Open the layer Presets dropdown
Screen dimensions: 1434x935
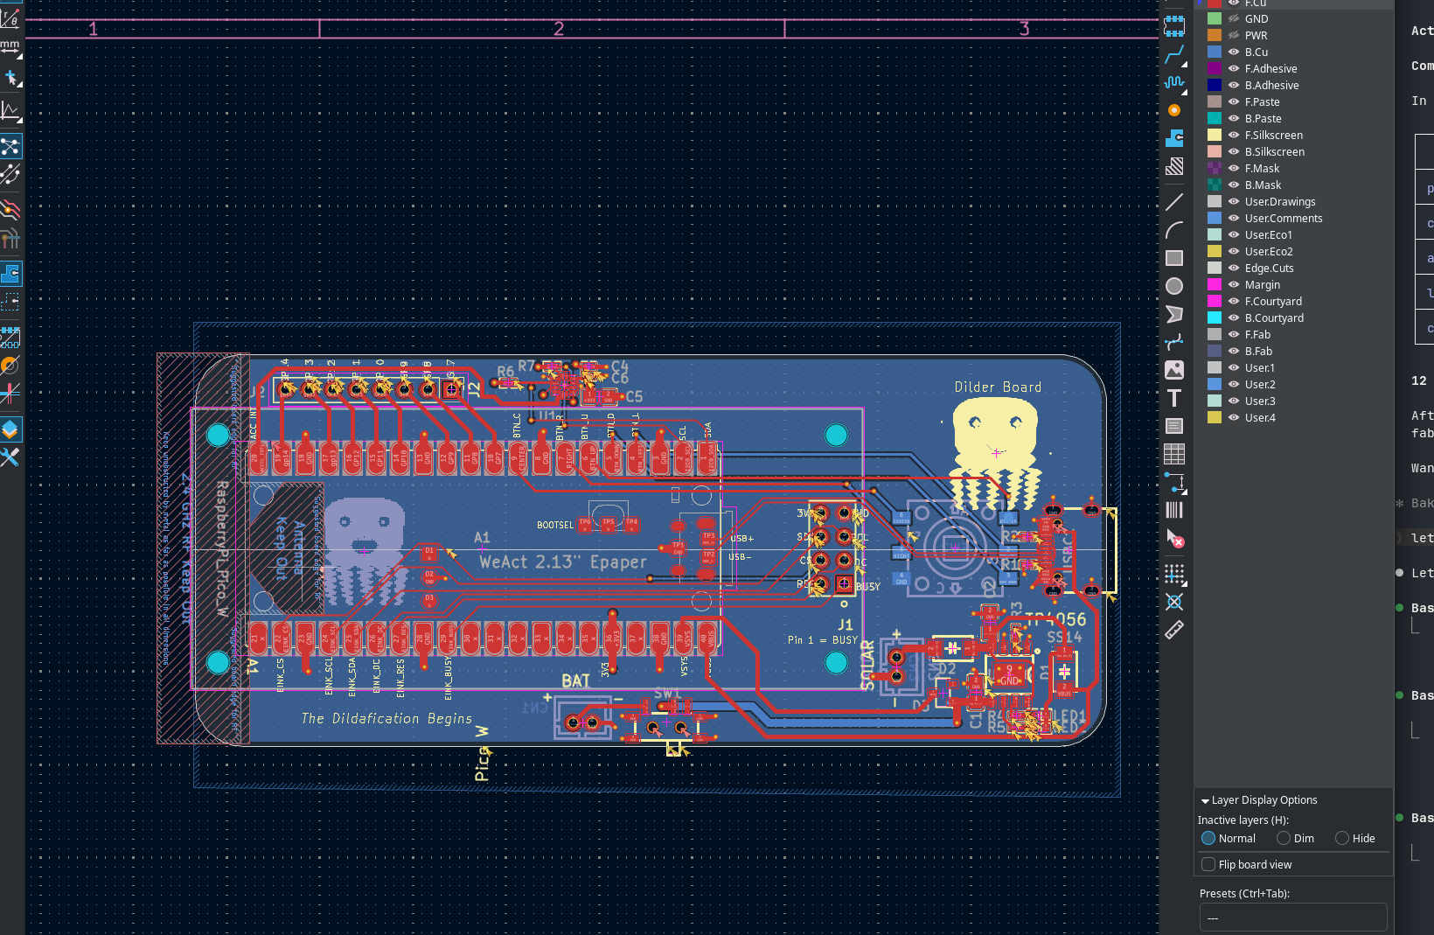point(1293,918)
